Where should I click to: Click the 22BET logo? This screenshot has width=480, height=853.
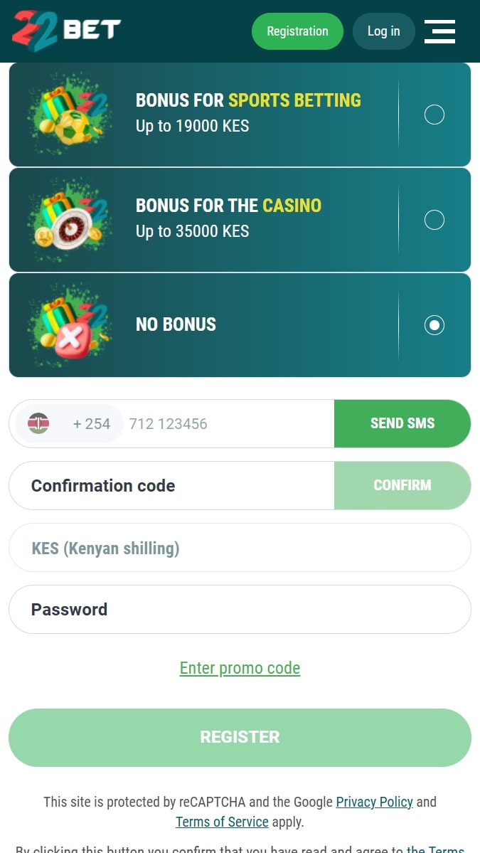click(x=66, y=31)
